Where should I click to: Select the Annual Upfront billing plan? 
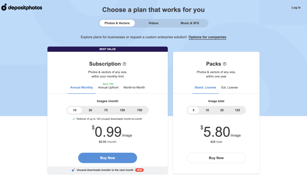point(108,87)
